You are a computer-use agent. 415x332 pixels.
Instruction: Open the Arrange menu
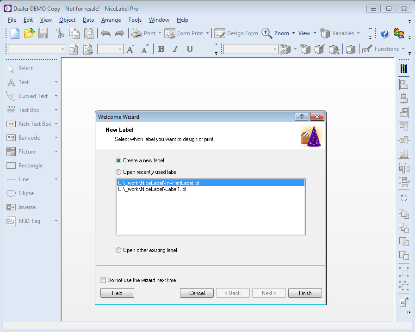pyautogui.click(x=111, y=20)
